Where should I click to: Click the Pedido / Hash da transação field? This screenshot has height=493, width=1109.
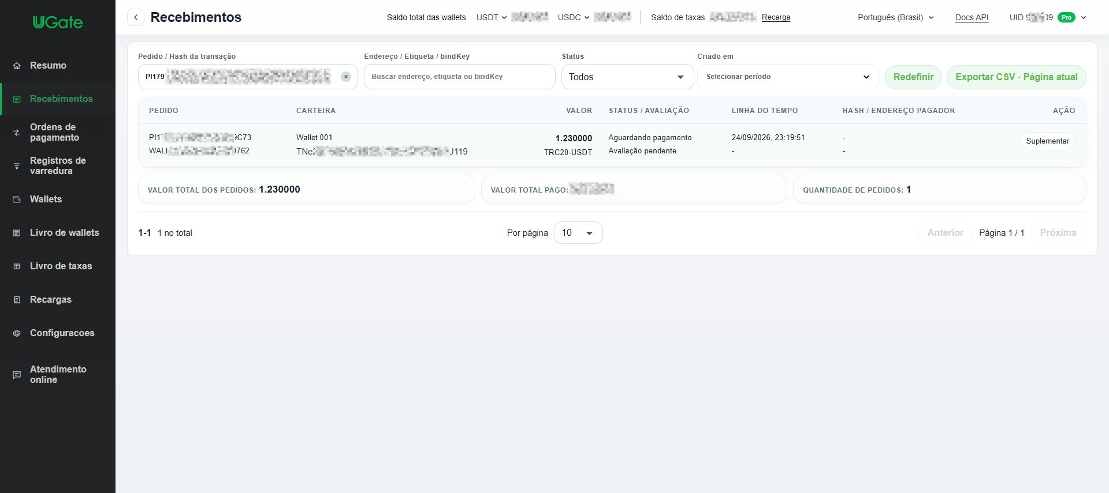[248, 77]
